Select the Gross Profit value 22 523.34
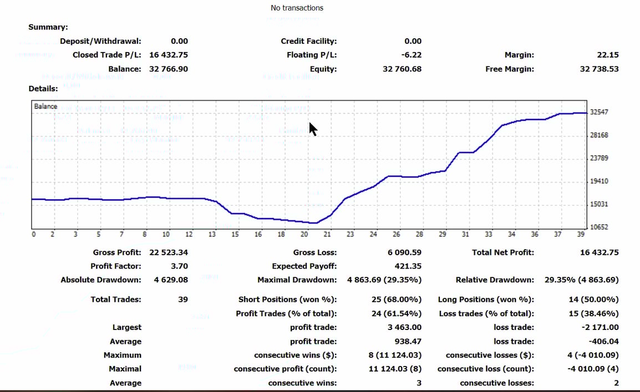Screen dimensions: 640x392 tap(169, 252)
